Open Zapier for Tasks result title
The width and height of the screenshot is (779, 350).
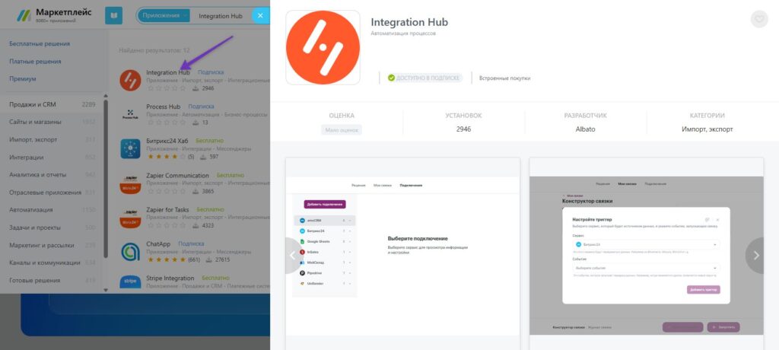tap(167, 210)
